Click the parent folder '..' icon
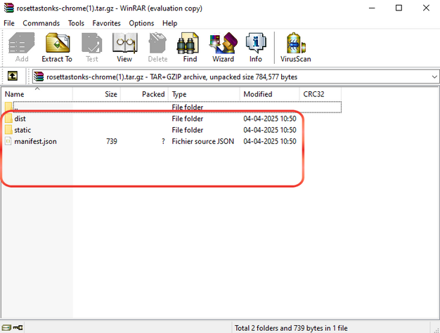The height and width of the screenshot is (333, 440). point(8,107)
